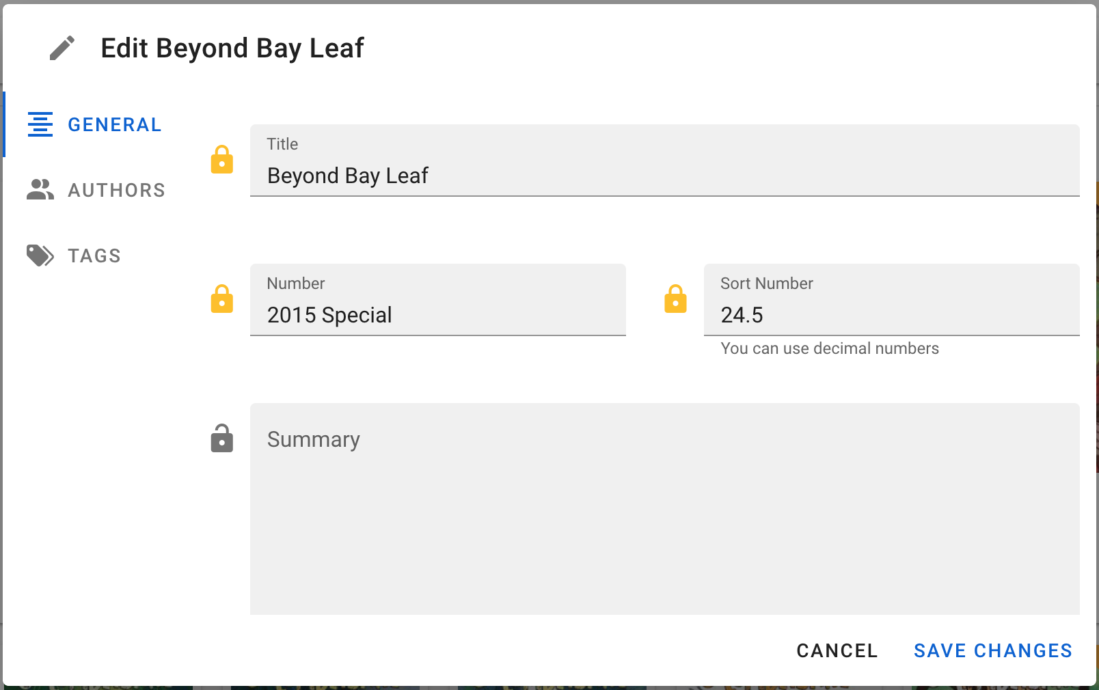
Task: Click the pencil edit icon in header
Action: point(62,49)
